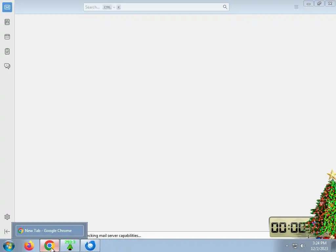Collapse the spaces toolbar
The height and width of the screenshot is (252, 336).
coord(7,231)
